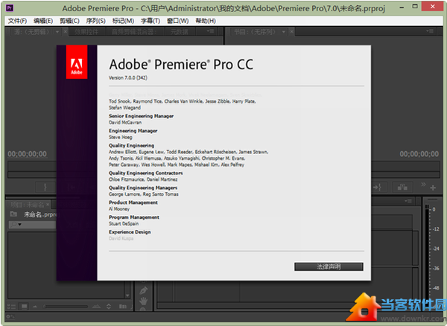Viewport: 447px width, 326px height.
Task: Switch to the 元数据 tab
Action: (180, 32)
